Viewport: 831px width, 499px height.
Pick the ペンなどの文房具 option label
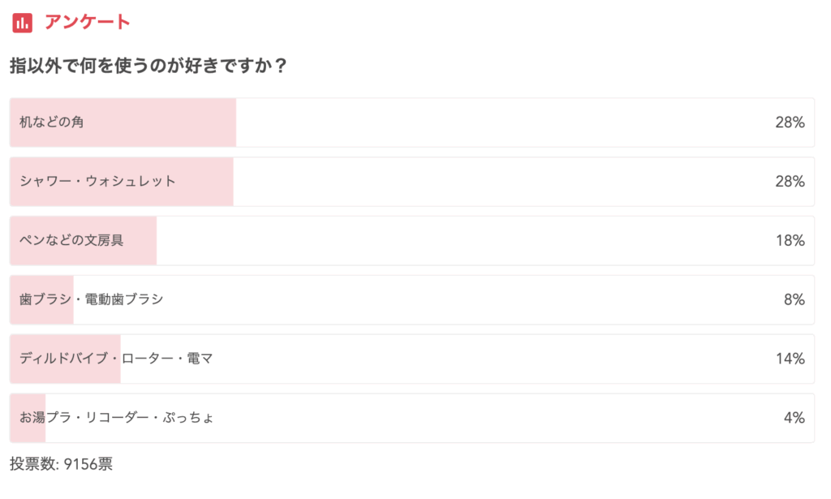pos(71,240)
